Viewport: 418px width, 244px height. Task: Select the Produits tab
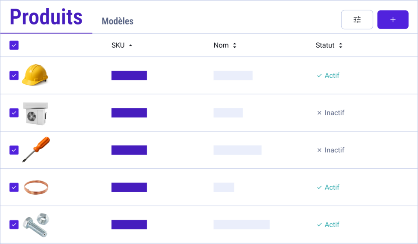pyautogui.click(x=46, y=17)
